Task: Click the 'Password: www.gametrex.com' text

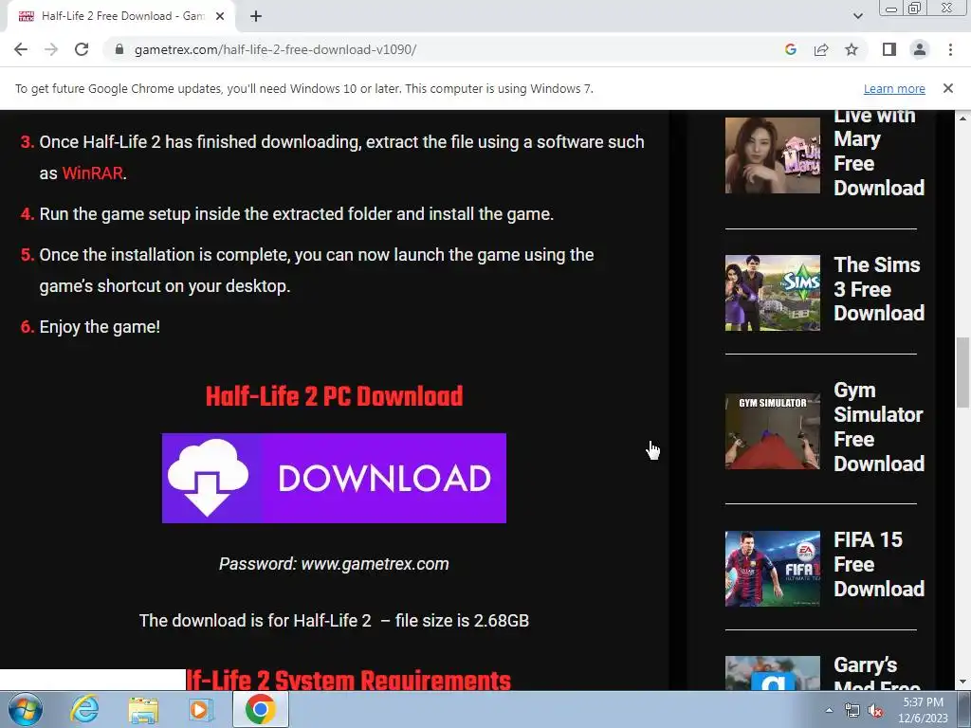Action: pyautogui.click(x=334, y=564)
